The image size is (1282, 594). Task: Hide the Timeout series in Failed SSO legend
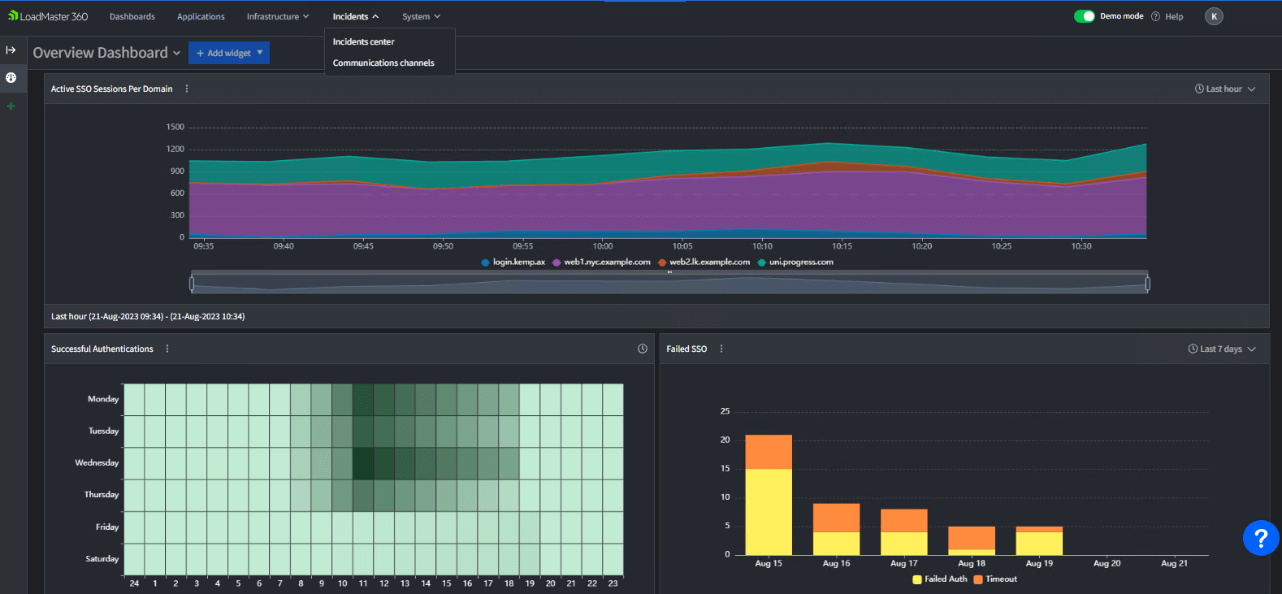click(x=995, y=579)
